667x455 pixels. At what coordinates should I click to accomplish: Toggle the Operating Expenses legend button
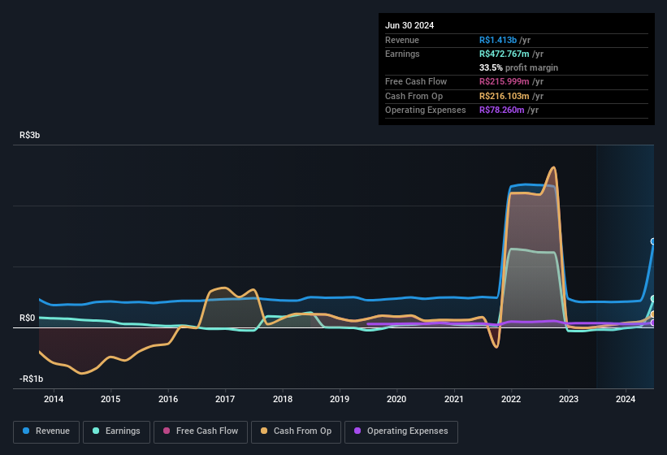pyautogui.click(x=401, y=431)
